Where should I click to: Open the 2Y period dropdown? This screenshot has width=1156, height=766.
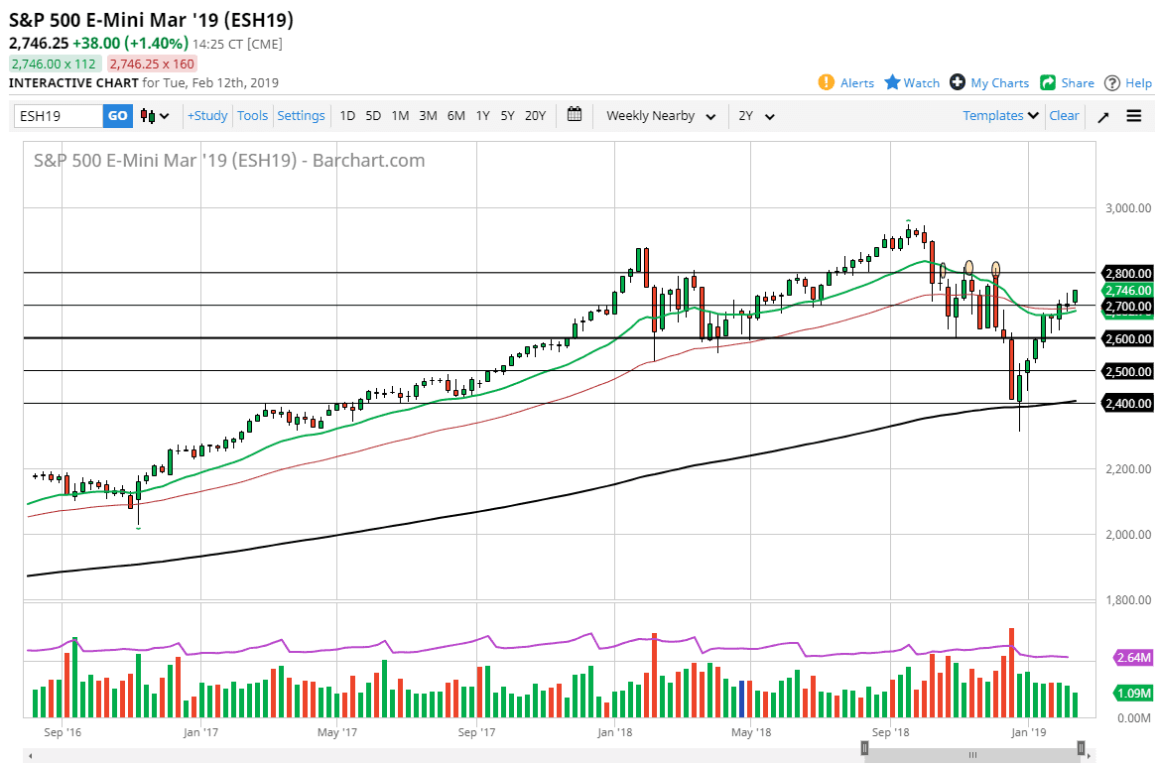click(756, 116)
